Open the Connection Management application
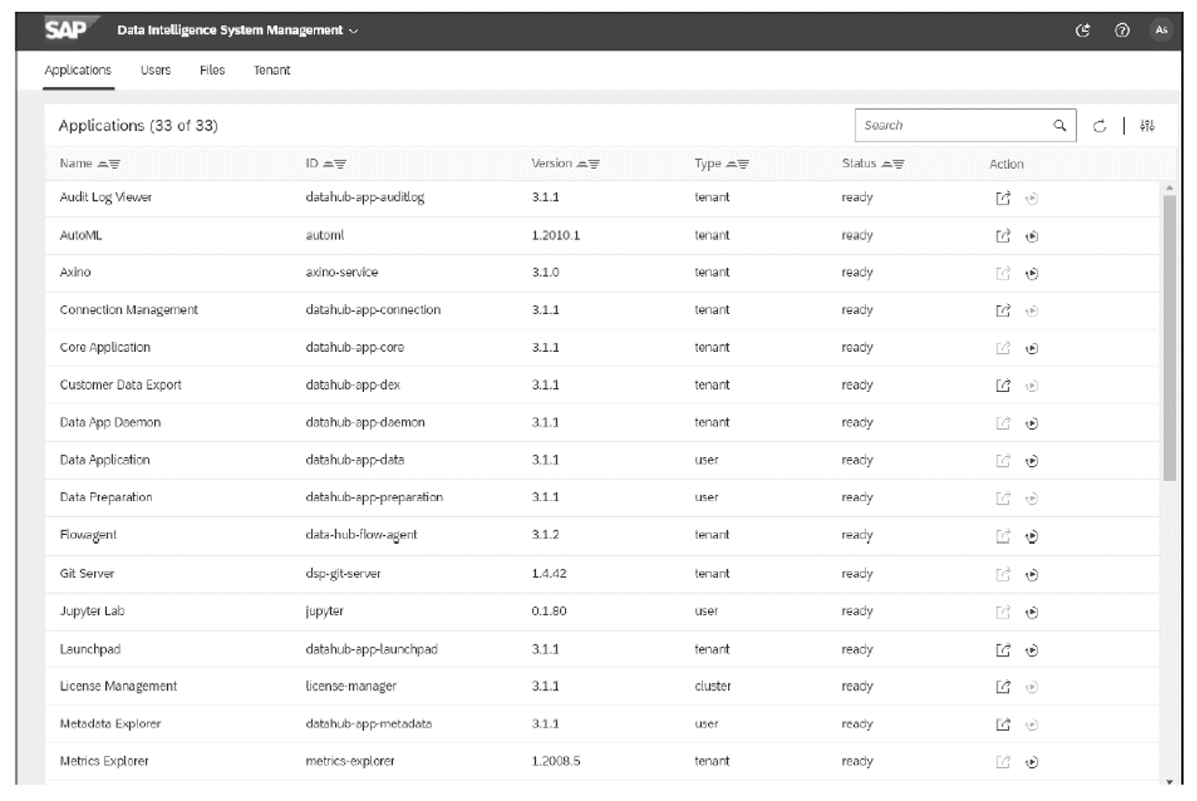 pos(1003,311)
